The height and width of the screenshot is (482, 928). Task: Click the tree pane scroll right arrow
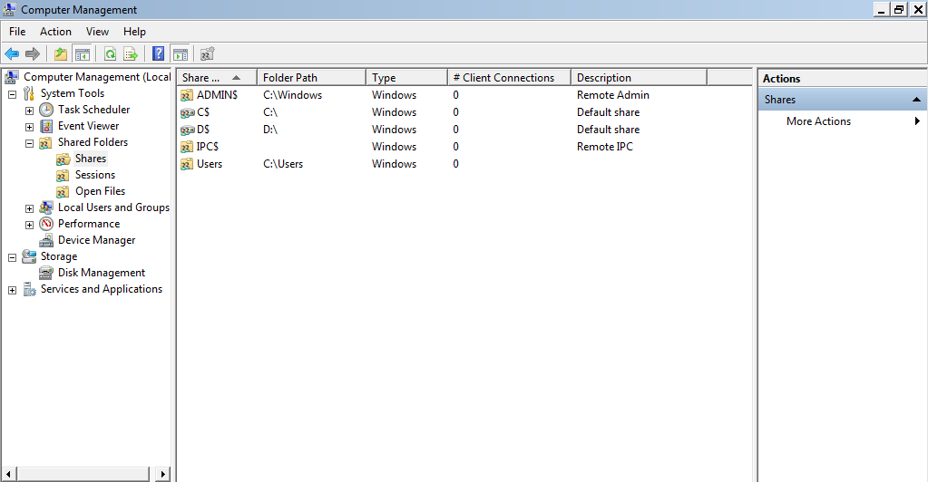point(163,474)
